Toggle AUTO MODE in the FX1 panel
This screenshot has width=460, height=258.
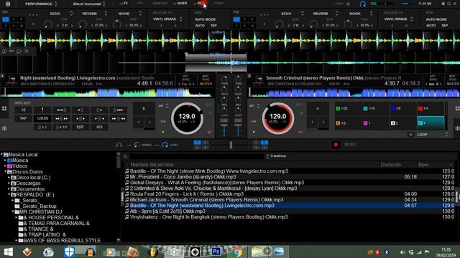[x=205, y=19]
